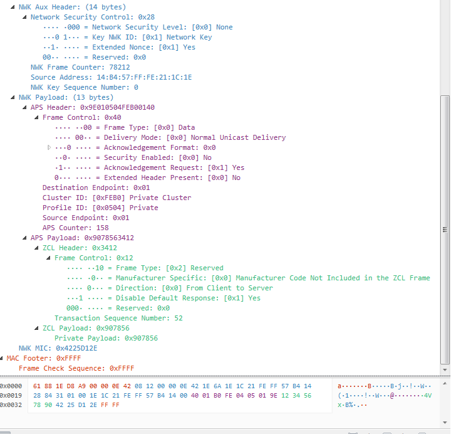Collapse the APS Header node
451x434 pixels.
(x=25, y=107)
